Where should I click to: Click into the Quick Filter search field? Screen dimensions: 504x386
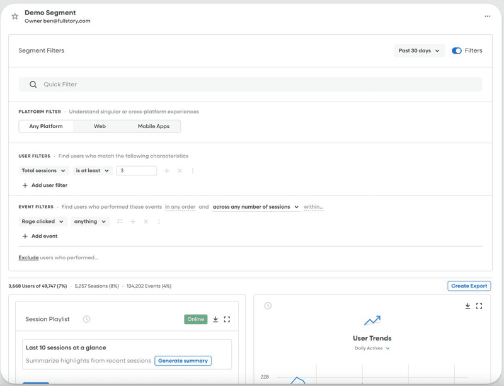pyautogui.click(x=252, y=85)
